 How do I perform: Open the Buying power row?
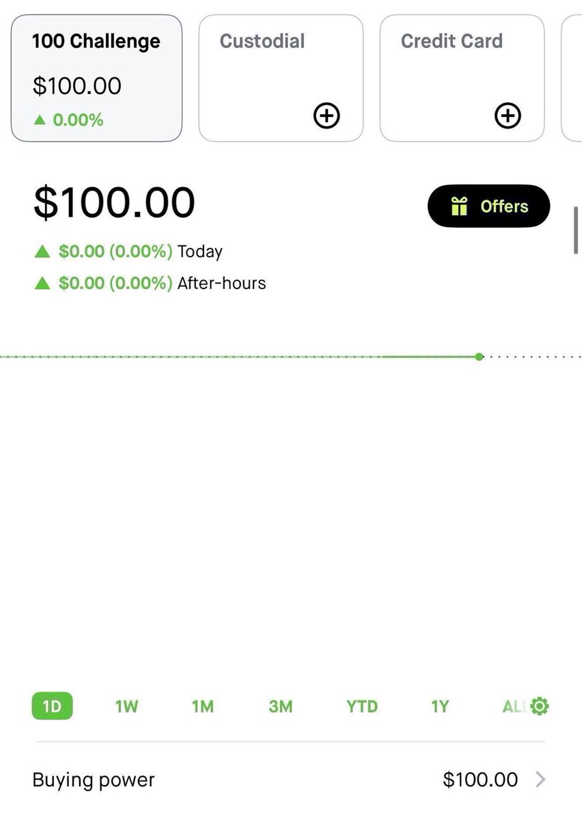coord(290,780)
